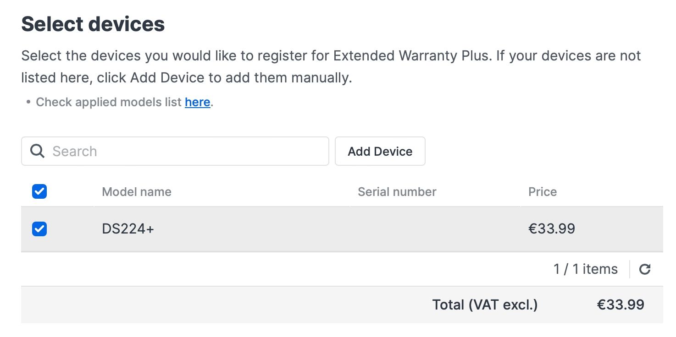
Task: Click the empty serial number cell for DS224+
Action: (435, 228)
